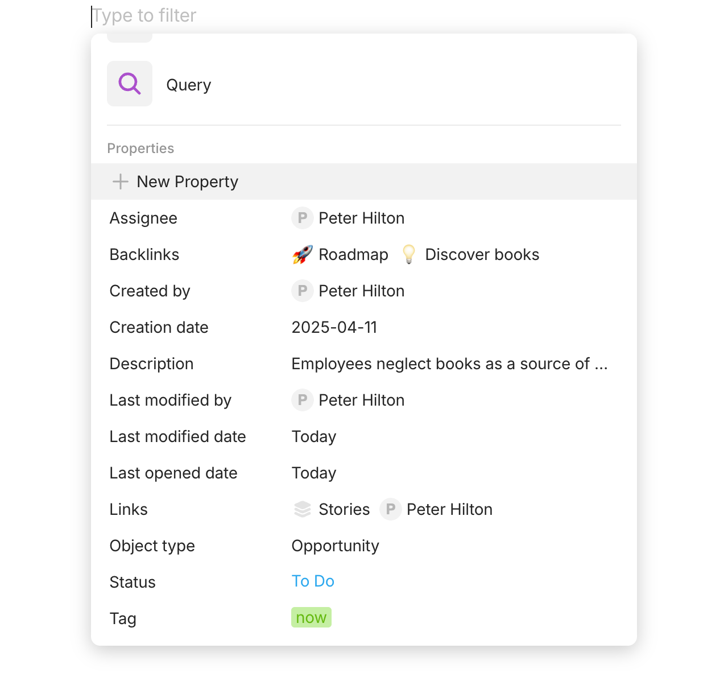Viewport: 728px width, 677px height.
Task: Click the Stories stack icon
Action: pyautogui.click(x=303, y=509)
